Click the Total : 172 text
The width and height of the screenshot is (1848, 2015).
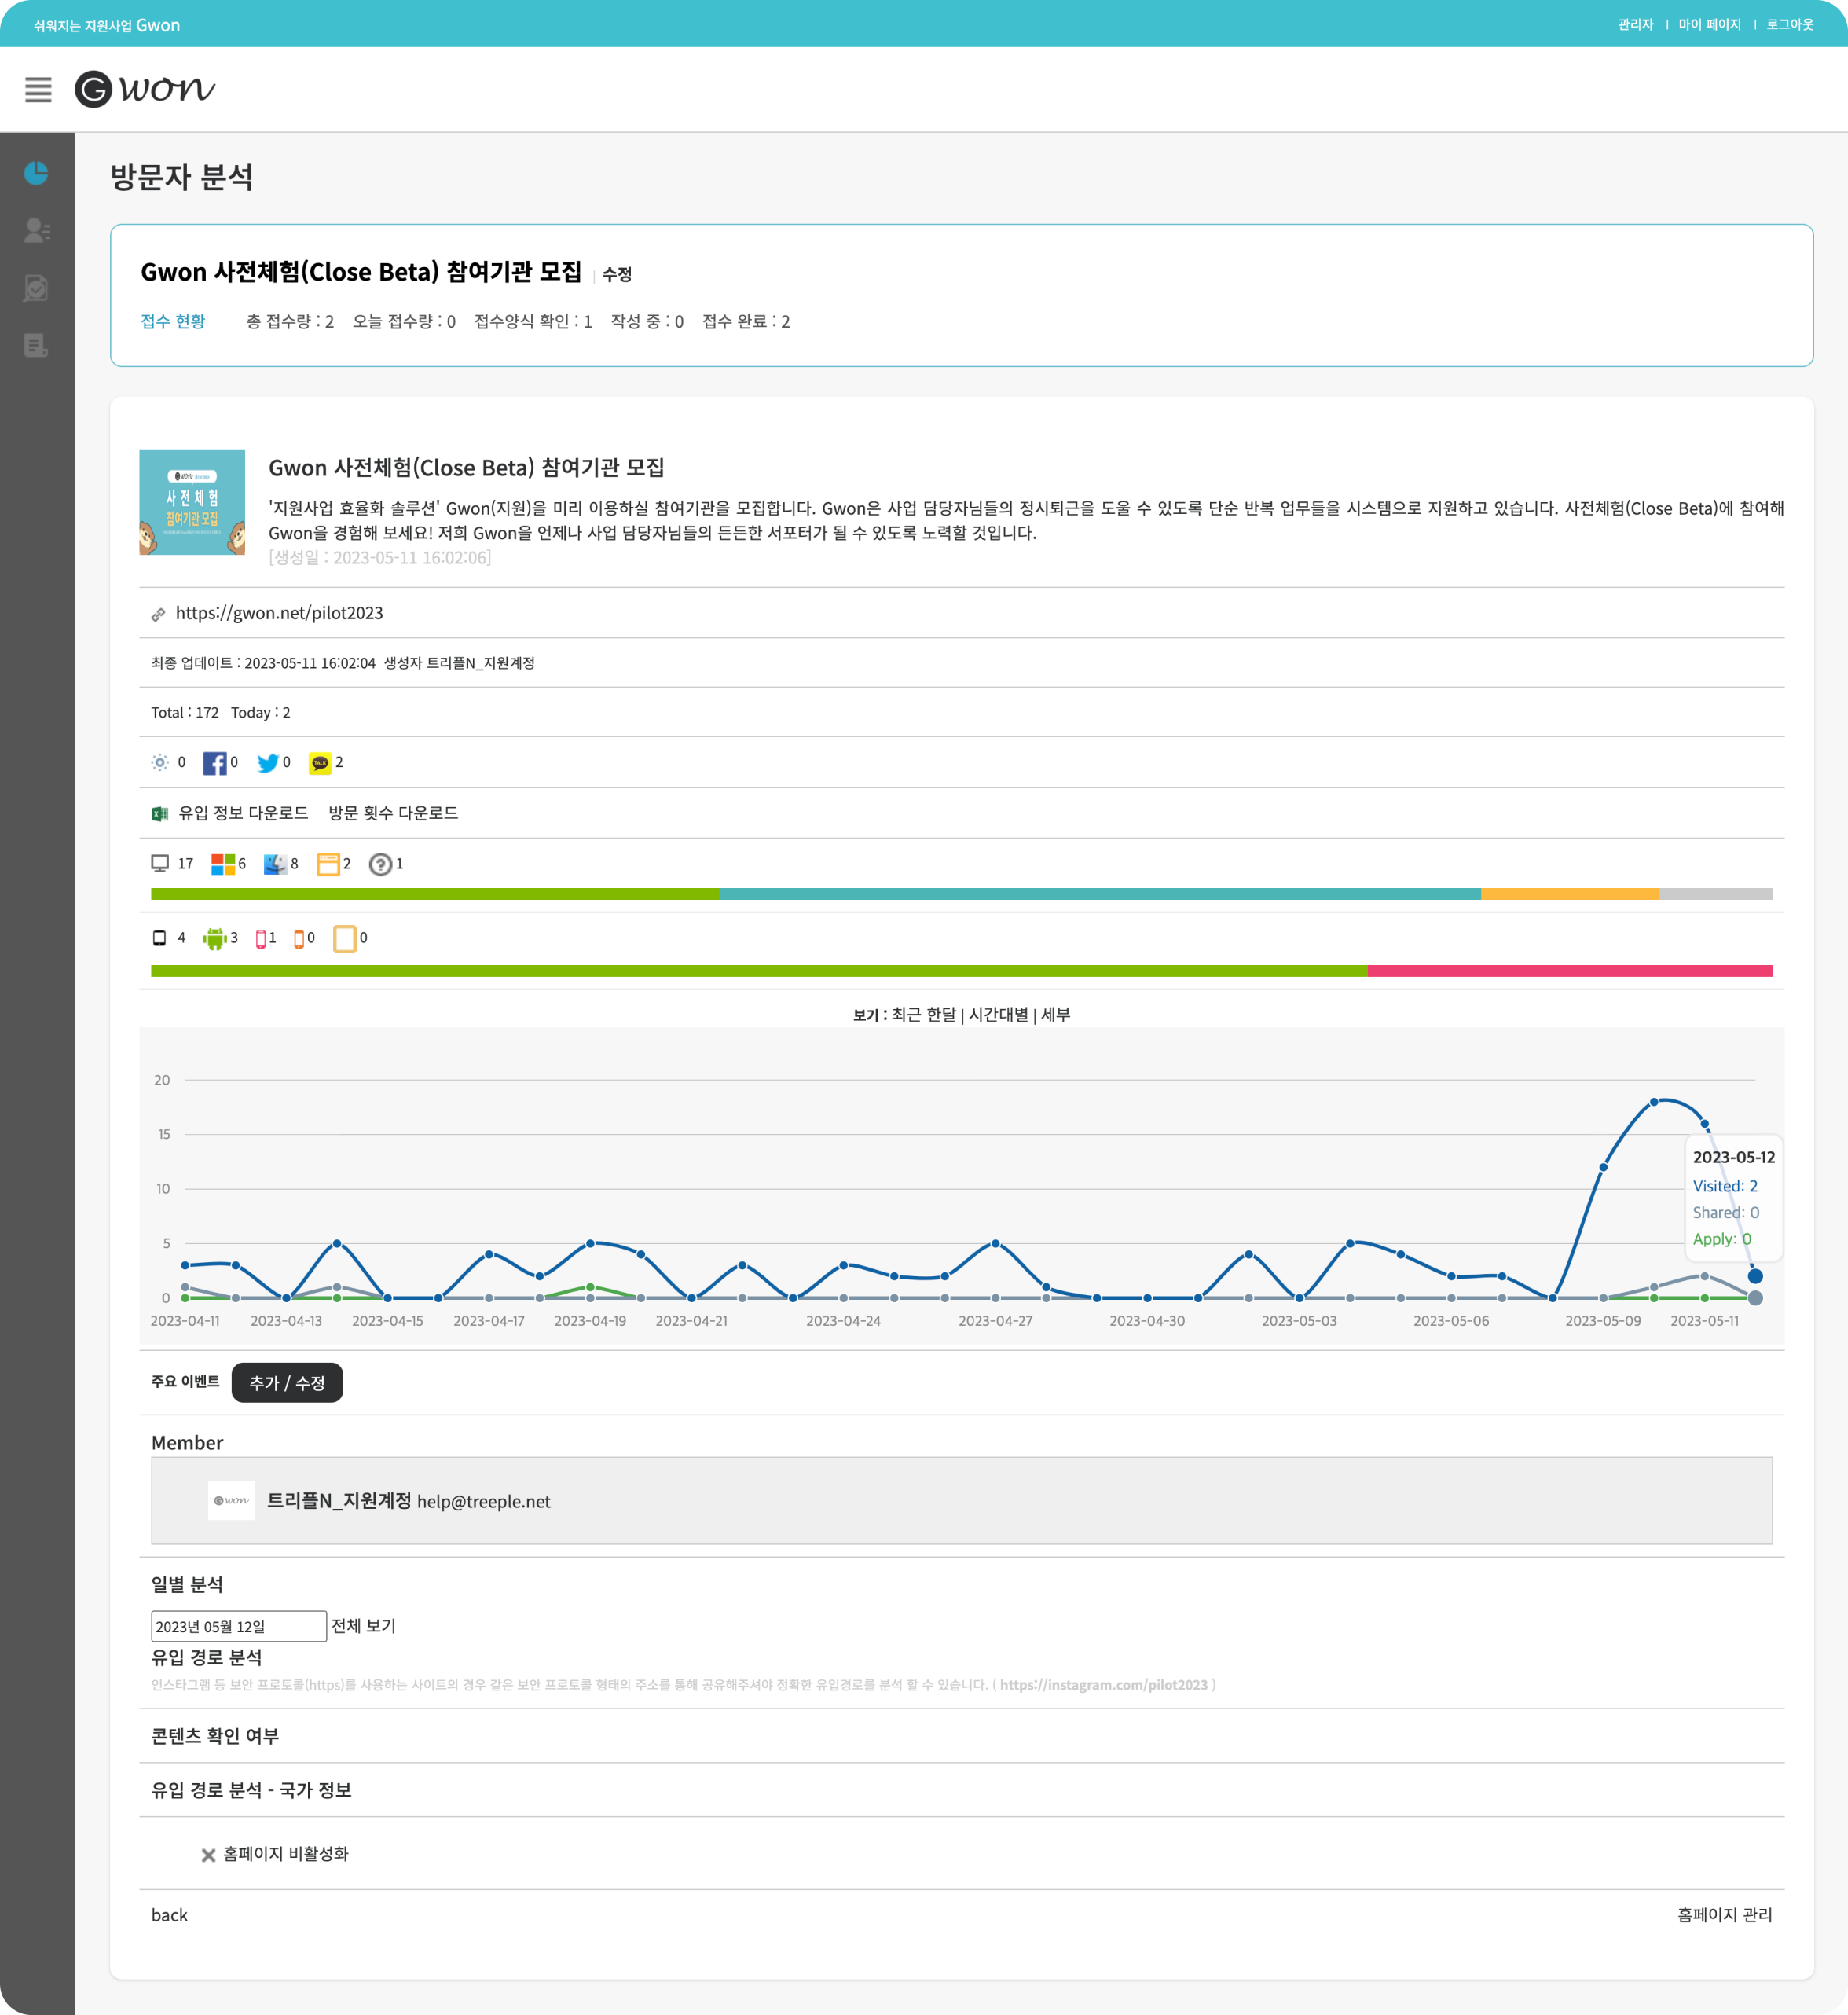click(x=185, y=712)
